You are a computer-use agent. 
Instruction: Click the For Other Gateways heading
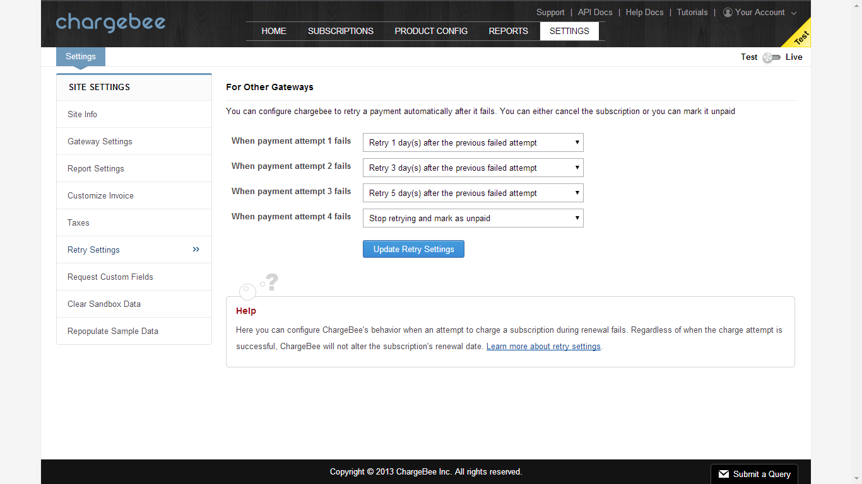point(269,87)
